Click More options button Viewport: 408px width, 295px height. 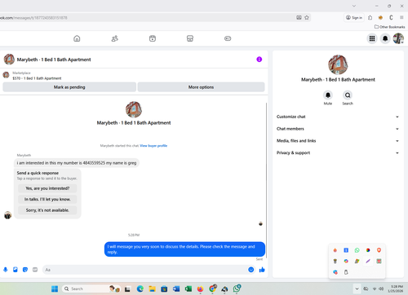(201, 87)
